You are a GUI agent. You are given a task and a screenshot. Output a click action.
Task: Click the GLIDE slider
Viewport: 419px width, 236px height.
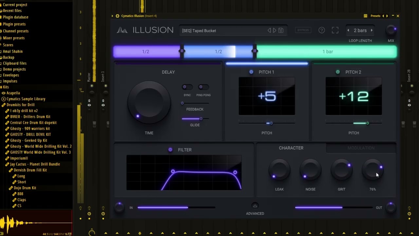point(195,119)
